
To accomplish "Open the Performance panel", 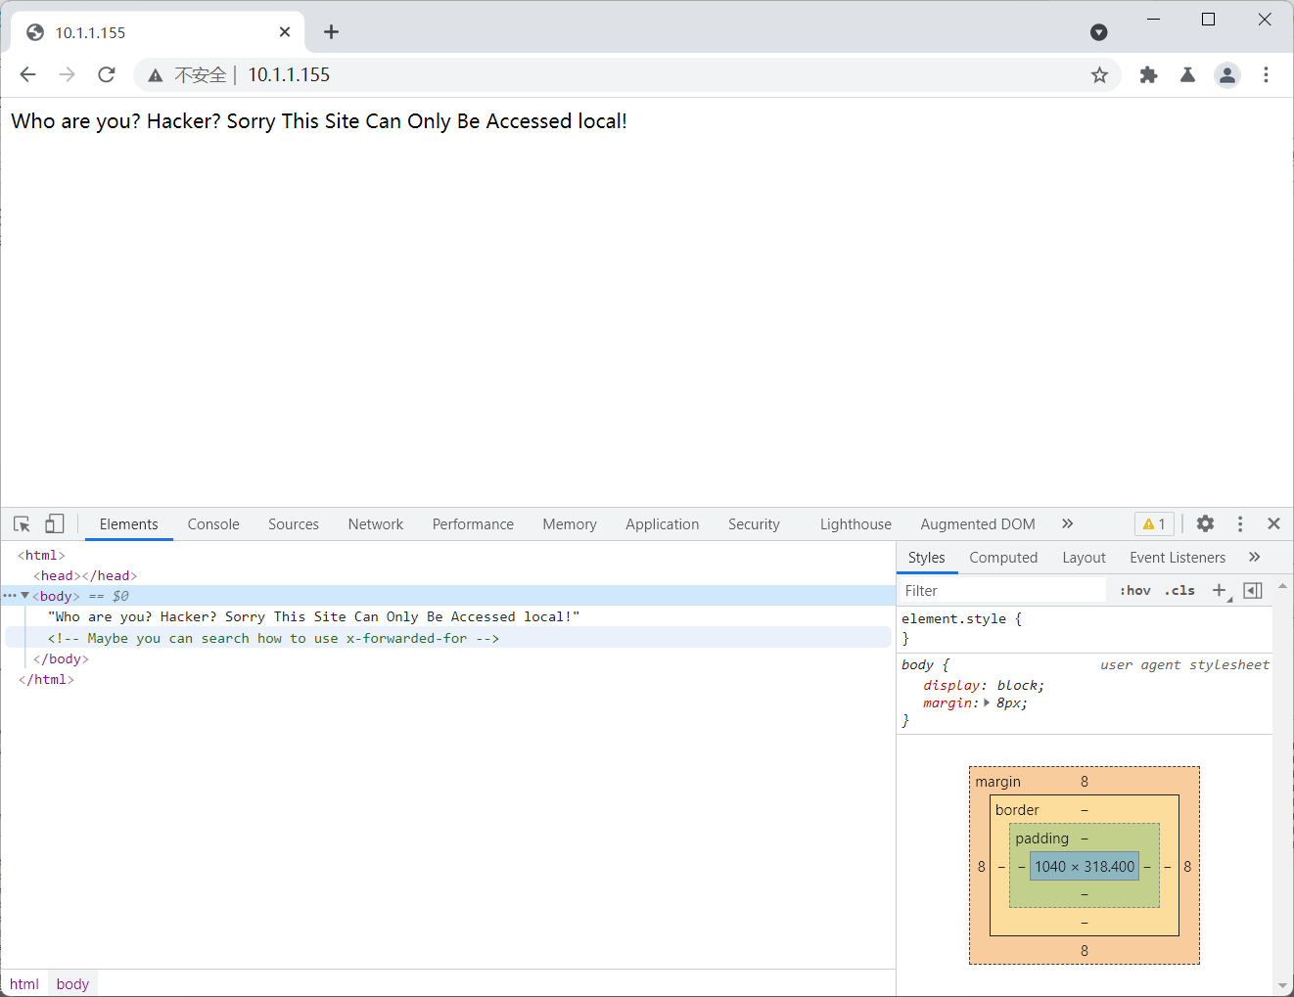I will [473, 524].
